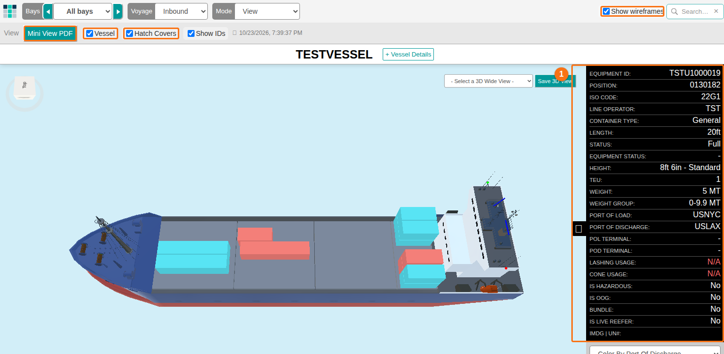
Task: Click the 'IS HAZARDOUS:' label
Action: pyautogui.click(x=611, y=287)
